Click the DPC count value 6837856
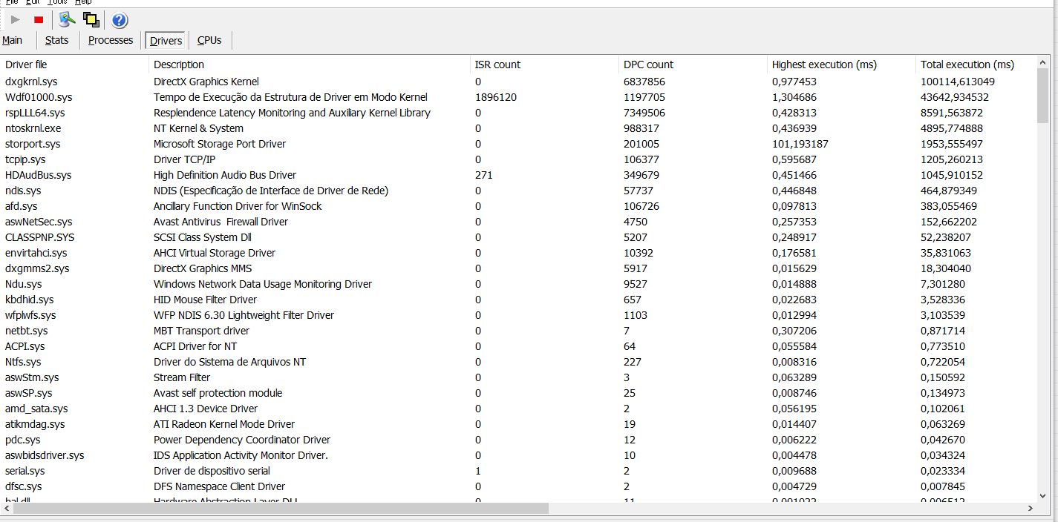Image resolution: width=1058 pixels, height=522 pixels. tap(644, 82)
